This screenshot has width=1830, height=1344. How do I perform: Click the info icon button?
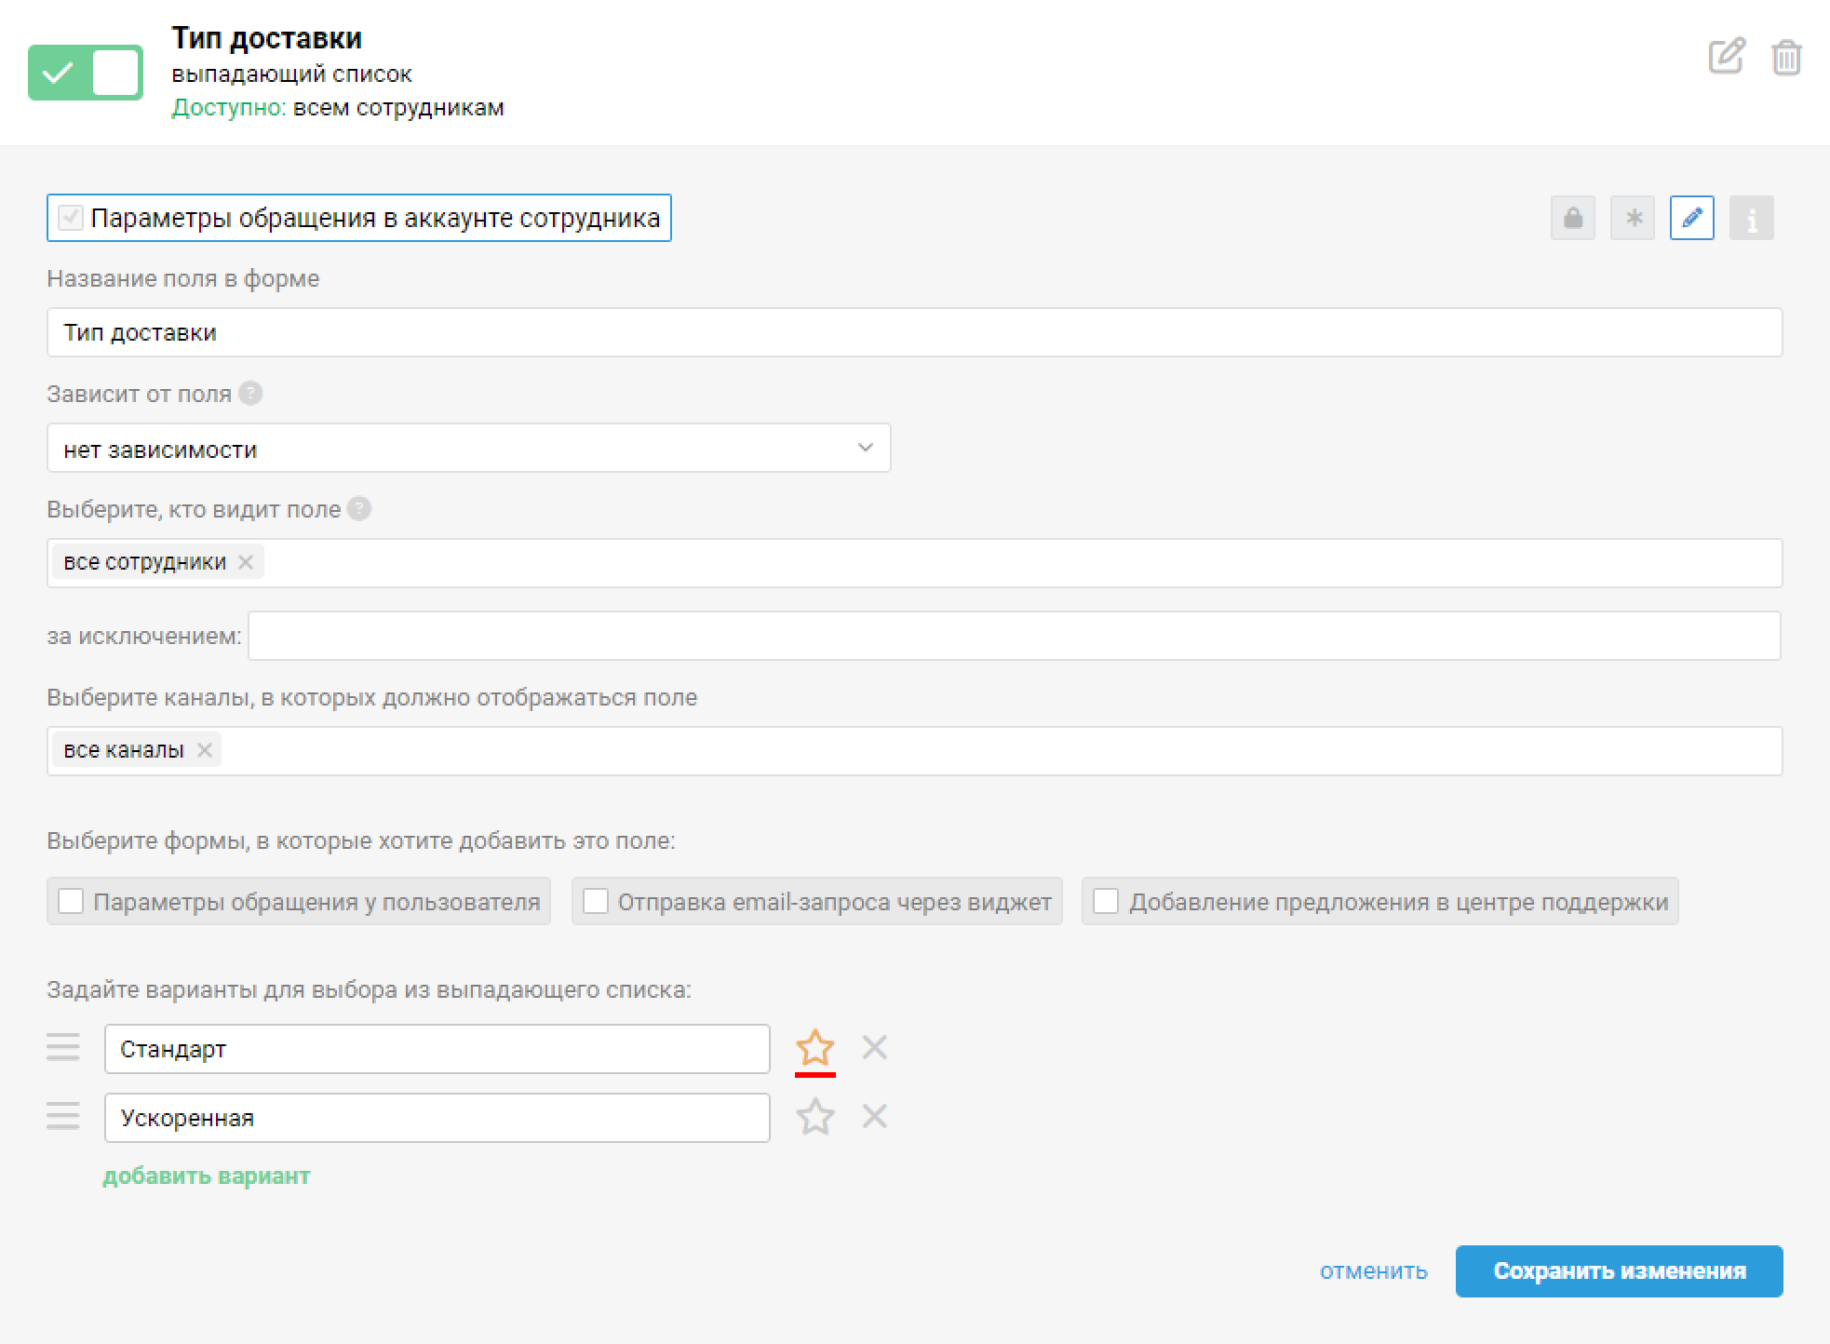(1752, 218)
